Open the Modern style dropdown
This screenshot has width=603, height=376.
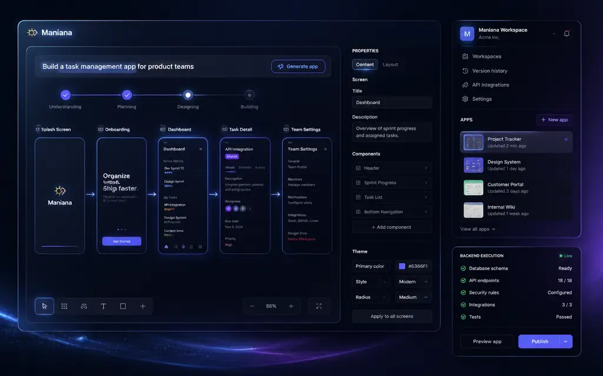pos(413,281)
